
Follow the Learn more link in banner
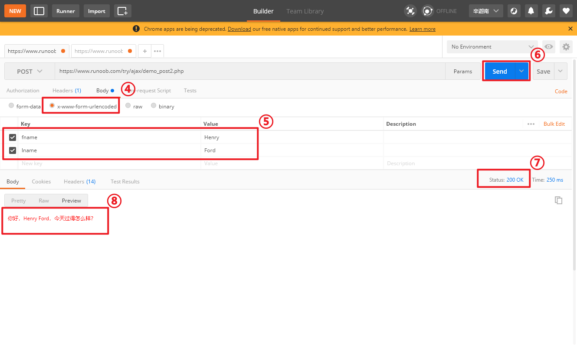coord(422,29)
